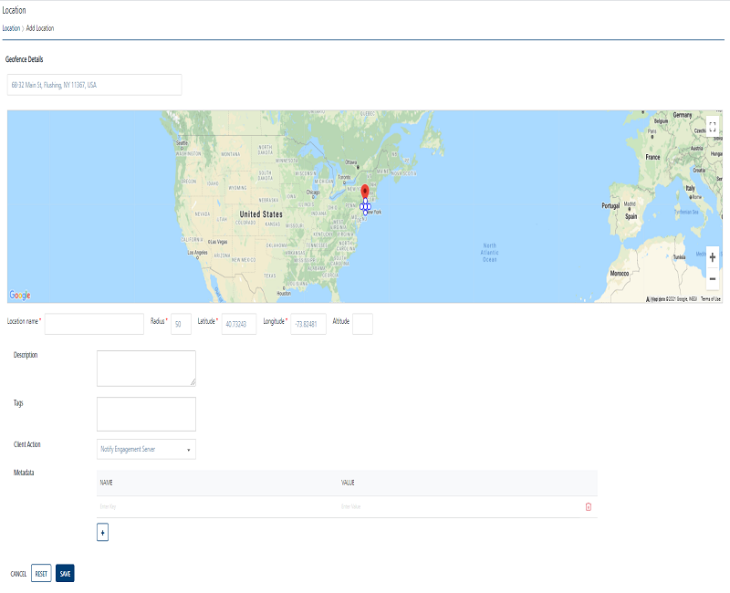Go back to Location breadcrumb

click(x=11, y=28)
